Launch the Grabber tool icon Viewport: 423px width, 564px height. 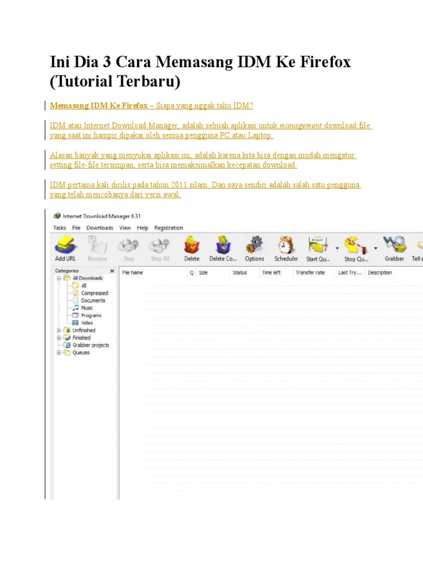394,245
